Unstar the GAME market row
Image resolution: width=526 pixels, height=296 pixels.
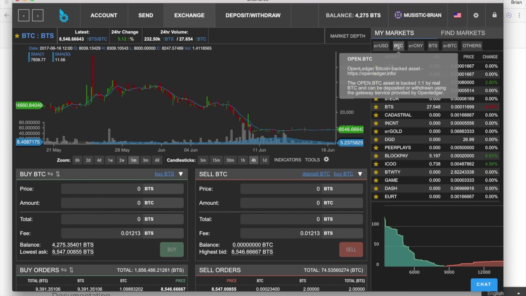point(376,180)
